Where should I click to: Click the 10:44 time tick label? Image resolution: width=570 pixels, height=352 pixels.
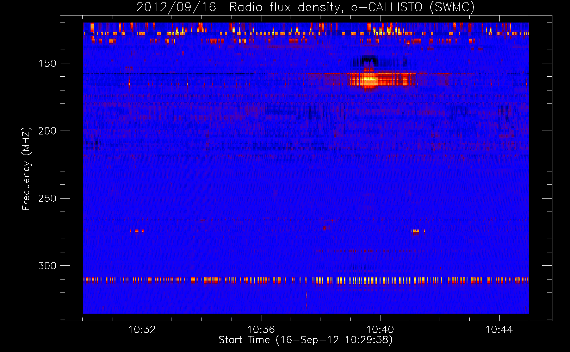click(x=499, y=330)
